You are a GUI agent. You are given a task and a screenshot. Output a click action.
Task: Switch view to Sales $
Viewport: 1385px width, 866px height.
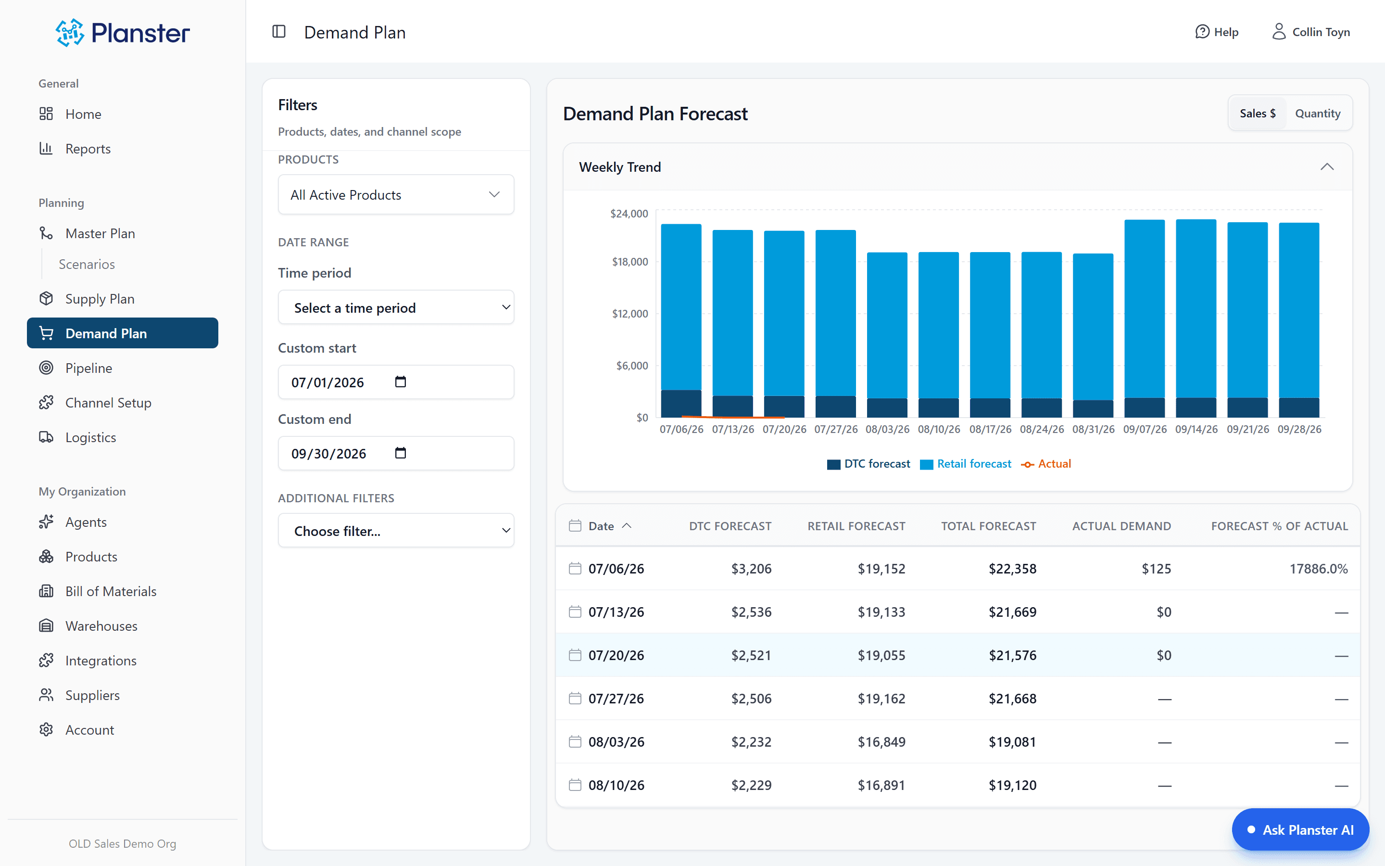tap(1258, 114)
